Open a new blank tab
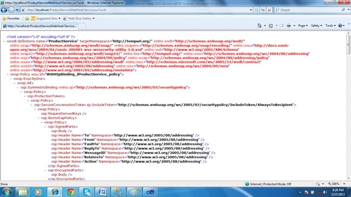This screenshot has height=197, width=351. pos(82,26)
